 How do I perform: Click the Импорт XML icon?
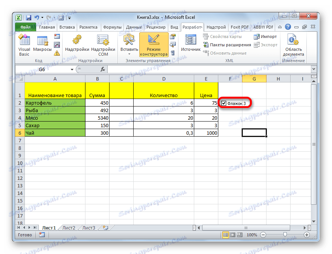[265, 37]
